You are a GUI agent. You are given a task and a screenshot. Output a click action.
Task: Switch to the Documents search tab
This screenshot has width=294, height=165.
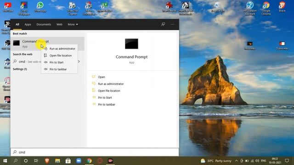pyautogui.click(x=44, y=24)
